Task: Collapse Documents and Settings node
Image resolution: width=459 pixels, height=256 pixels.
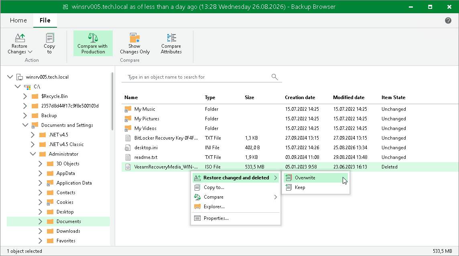Action: coord(25,125)
